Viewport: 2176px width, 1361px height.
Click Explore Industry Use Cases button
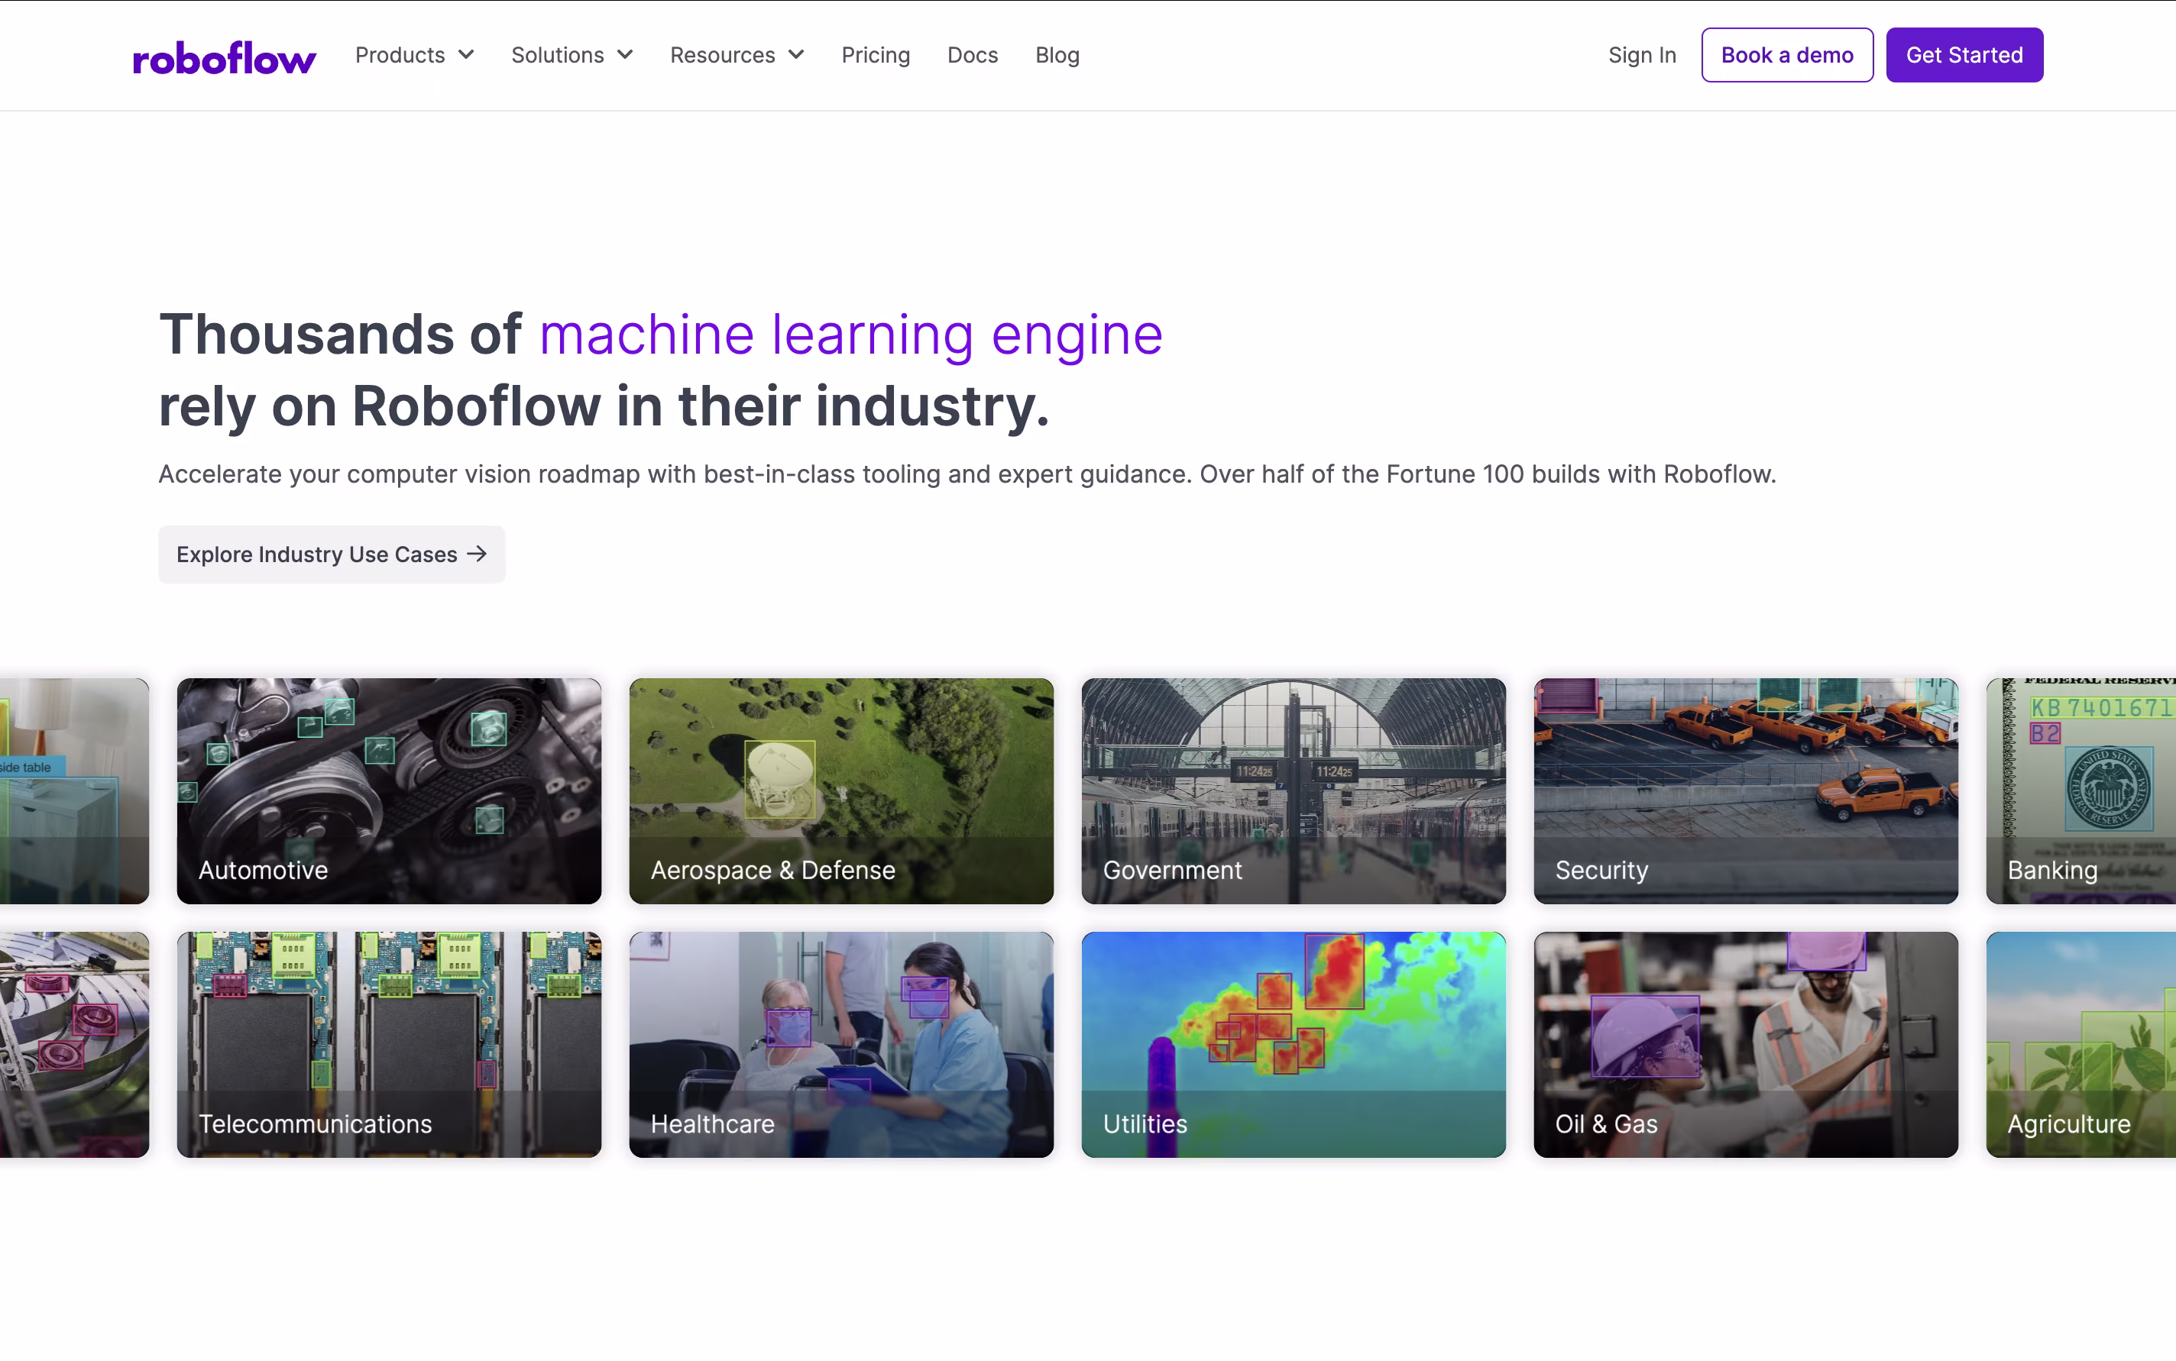(332, 554)
